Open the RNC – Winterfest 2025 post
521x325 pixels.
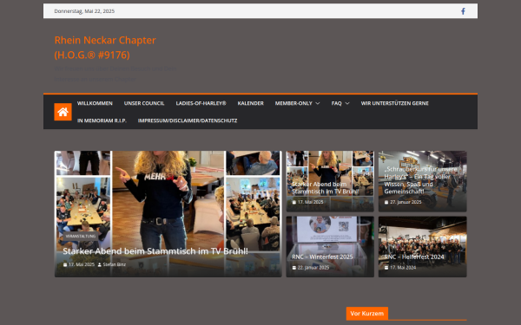(x=322, y=257)
